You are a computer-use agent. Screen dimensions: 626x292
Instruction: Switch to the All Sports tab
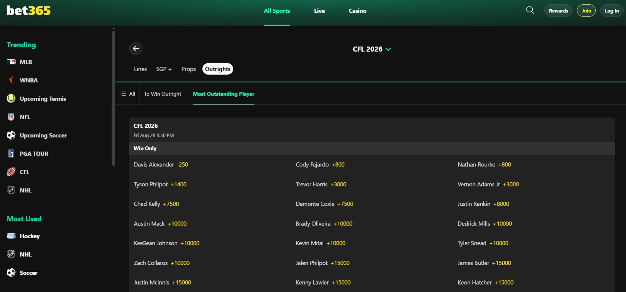tap(277, 11)
